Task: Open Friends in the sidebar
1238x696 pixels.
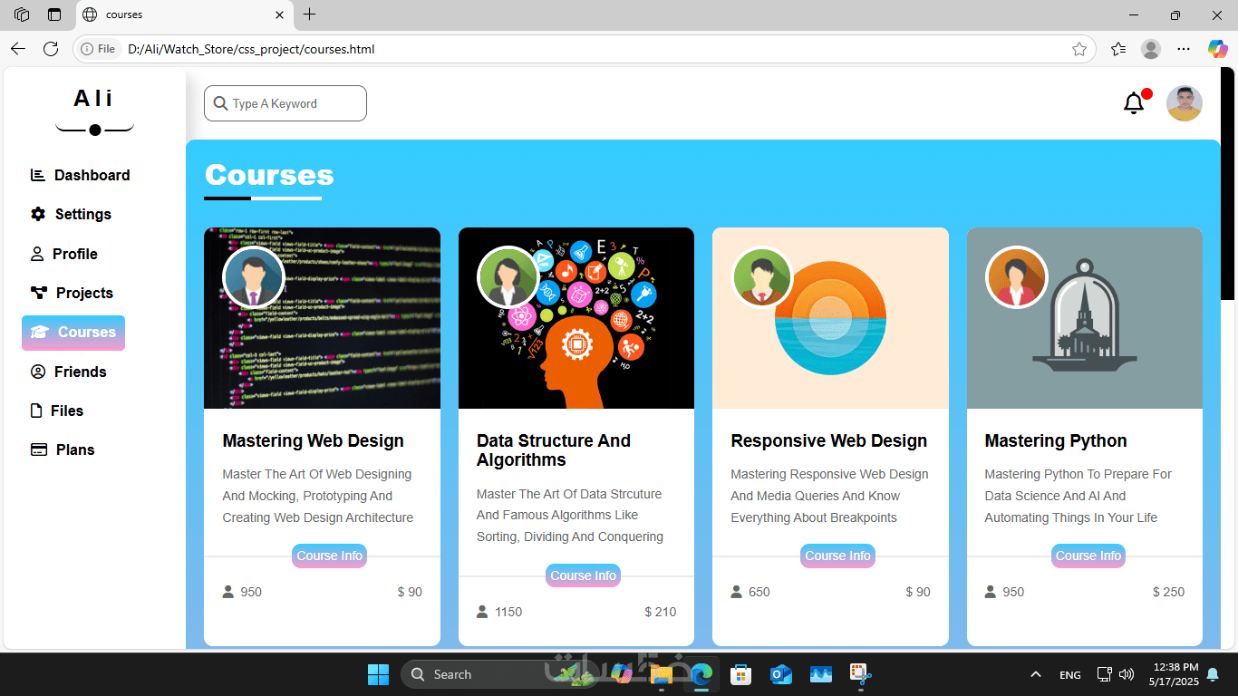Action: click(x=69, y=372)
